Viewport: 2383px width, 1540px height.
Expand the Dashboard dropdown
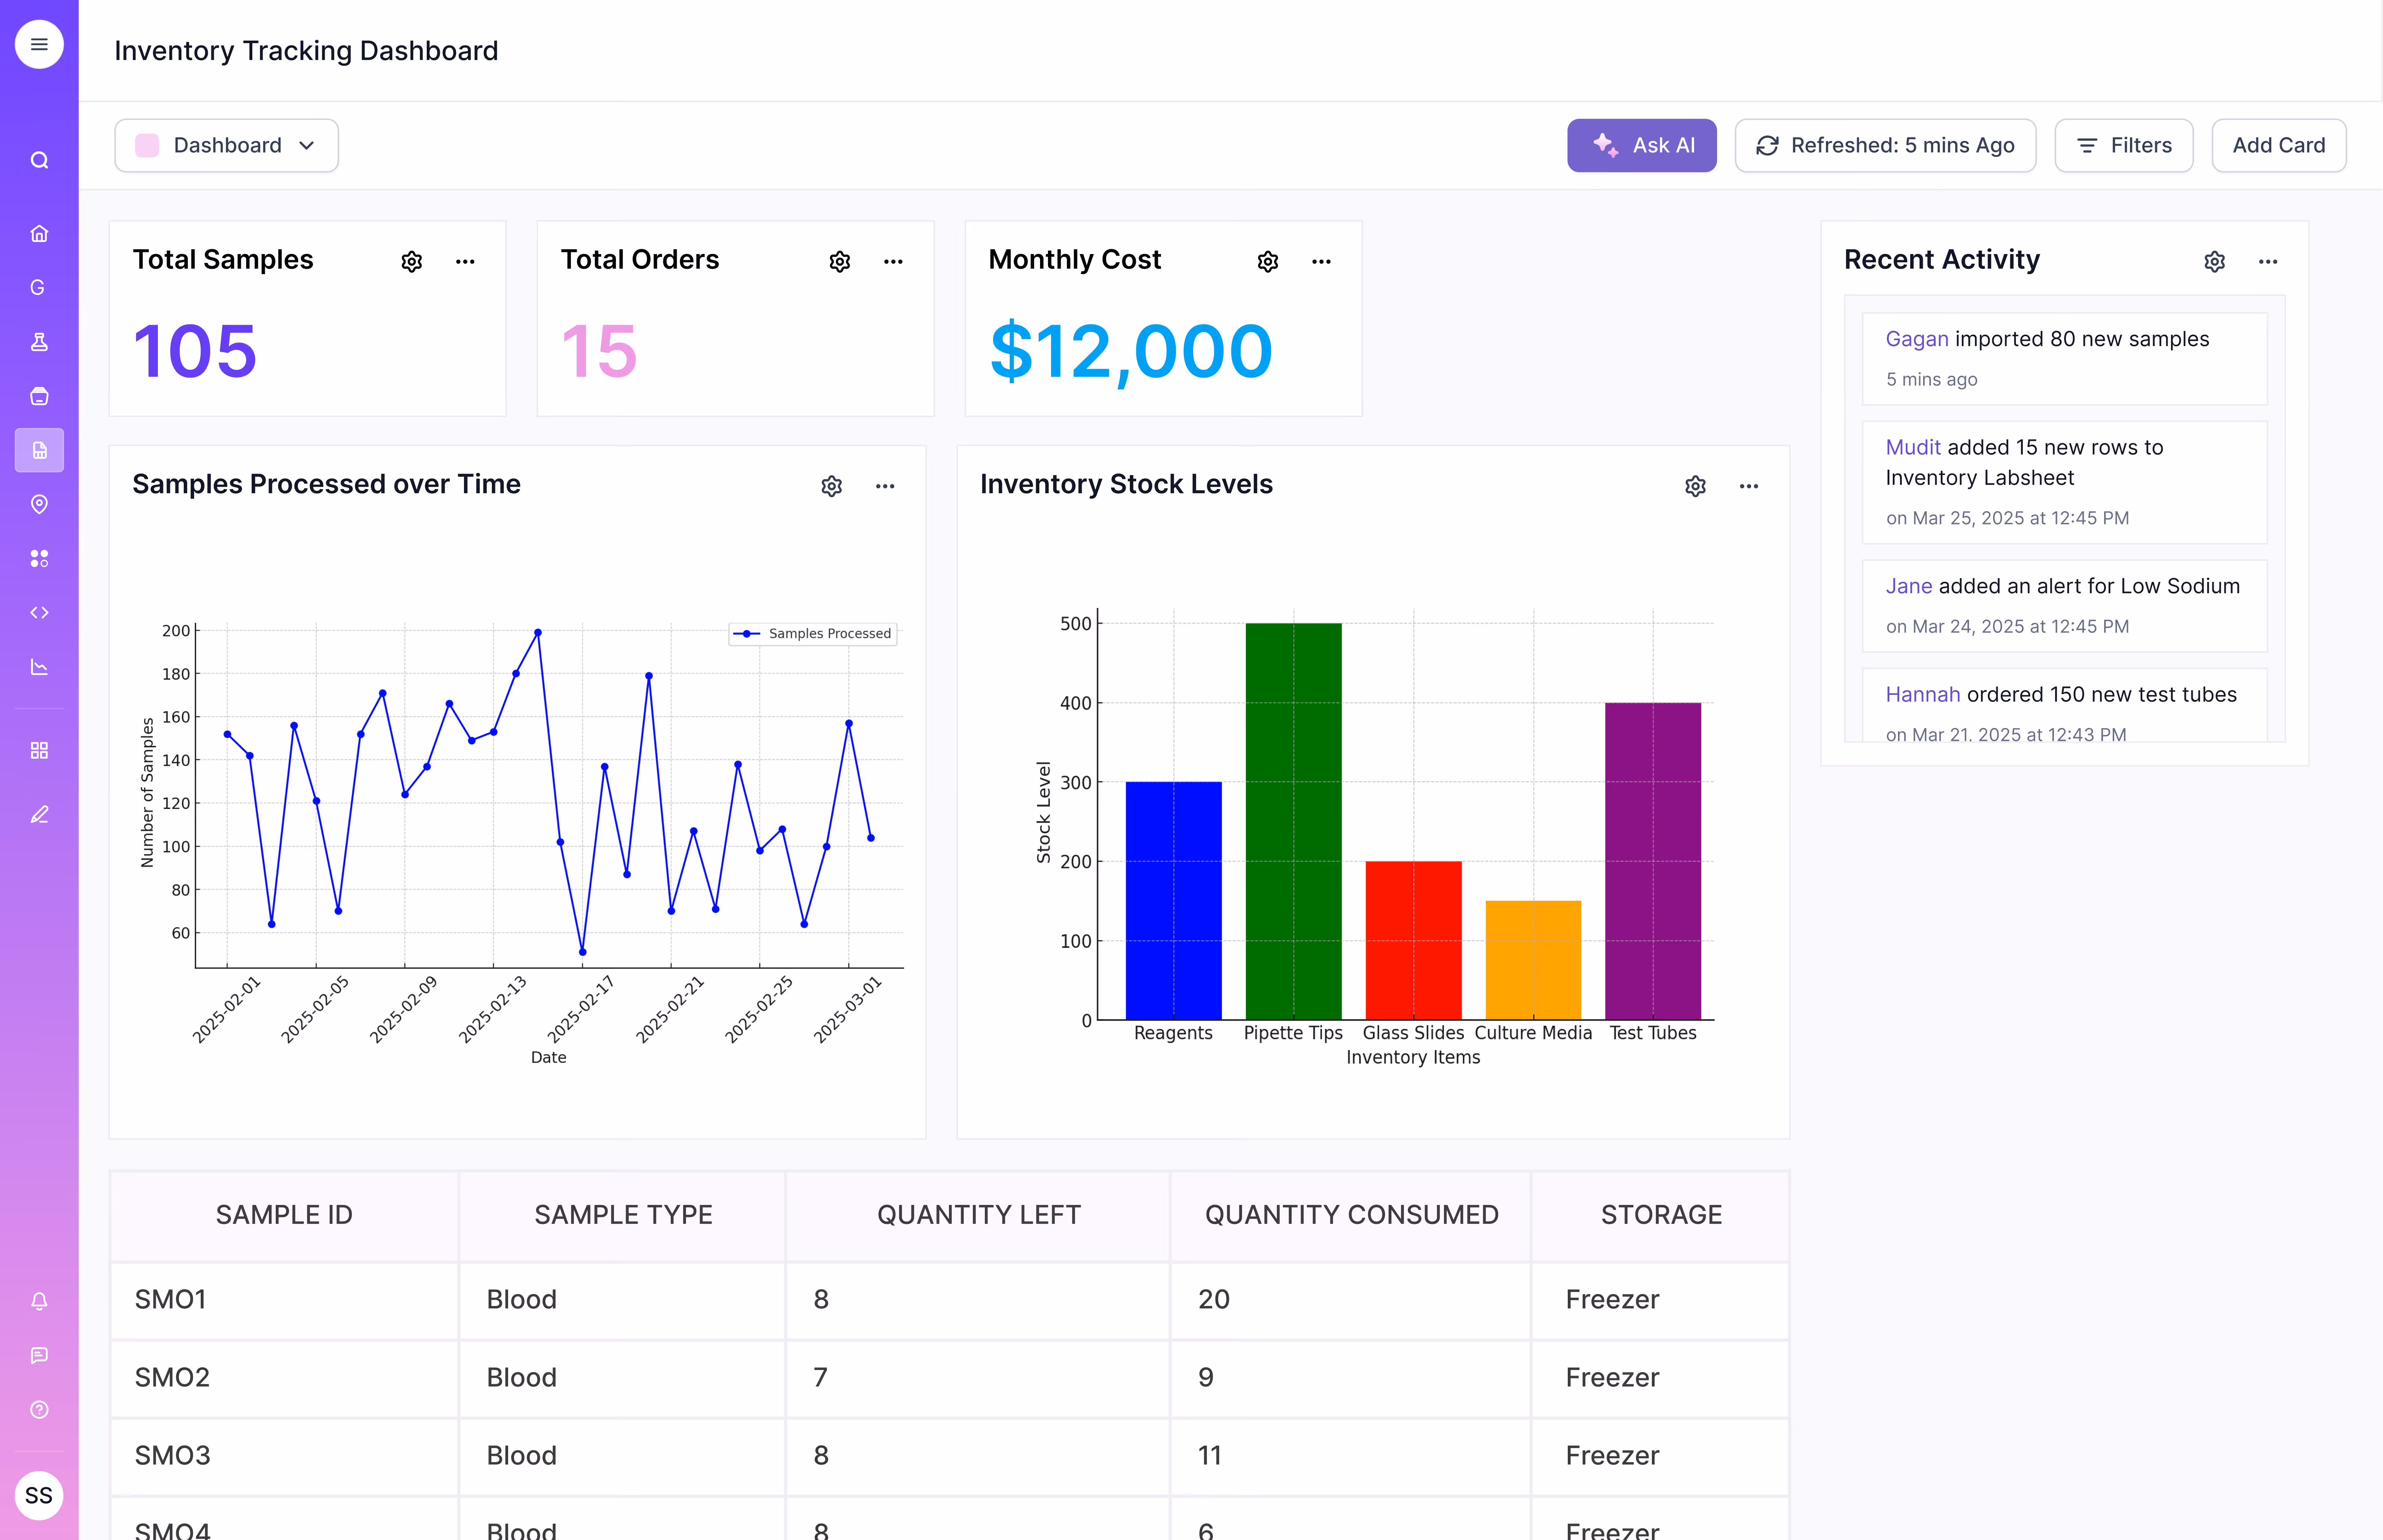(x=307, y=145)
